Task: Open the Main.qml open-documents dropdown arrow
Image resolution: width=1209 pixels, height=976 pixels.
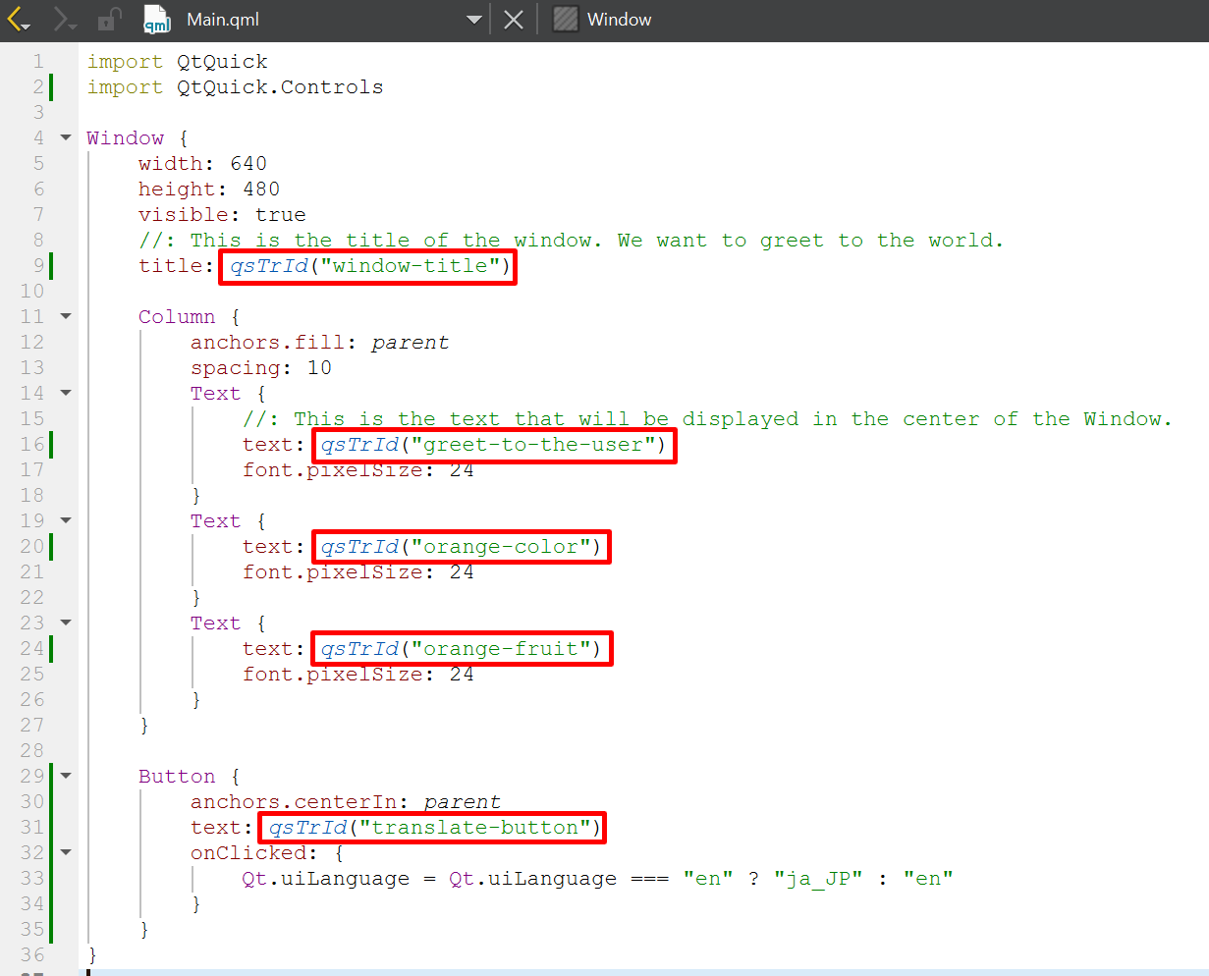Action: tap(473, 20)
